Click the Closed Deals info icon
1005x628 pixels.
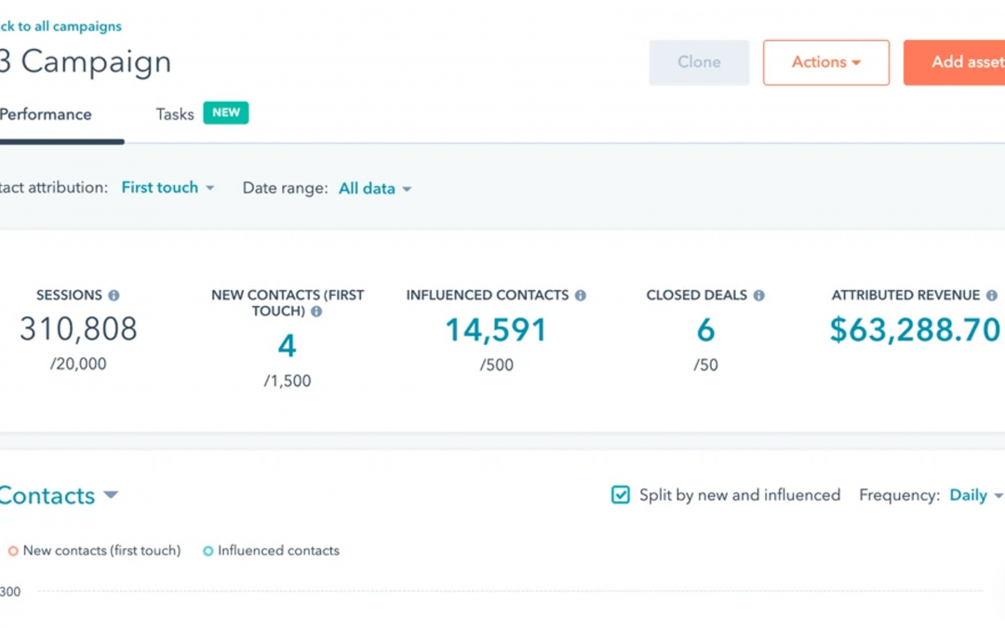759,295
